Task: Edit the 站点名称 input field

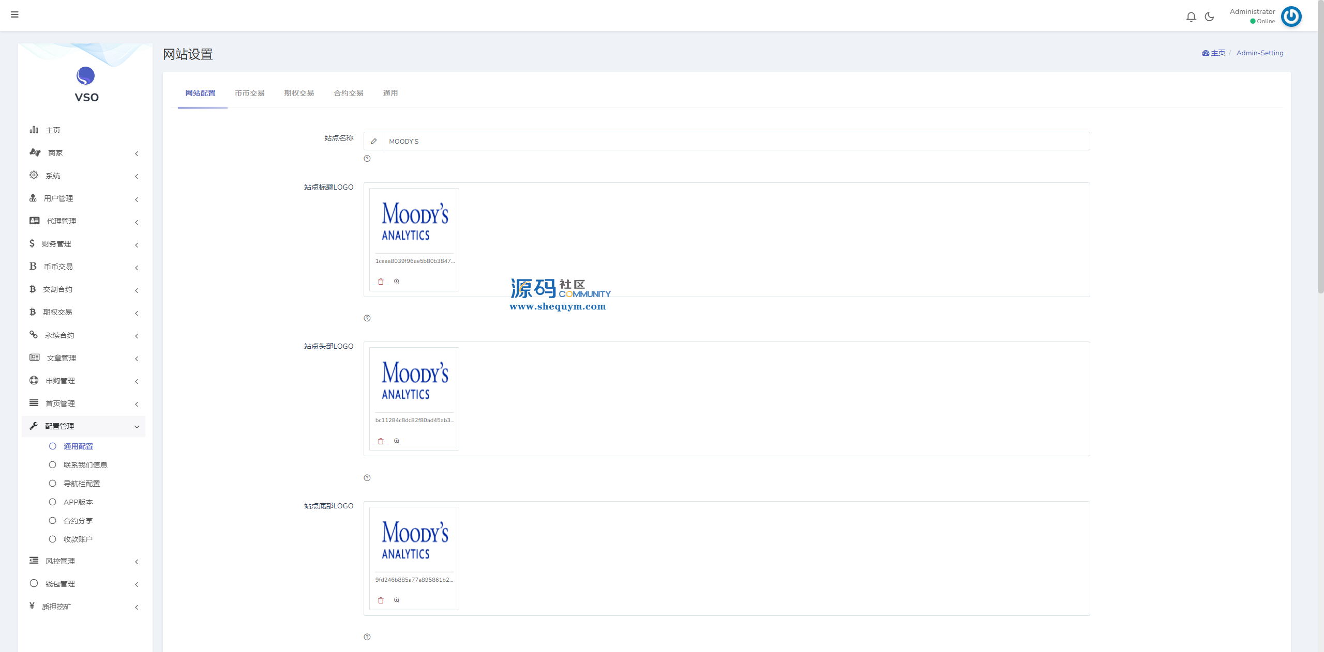Action: (x=736, y=141)
